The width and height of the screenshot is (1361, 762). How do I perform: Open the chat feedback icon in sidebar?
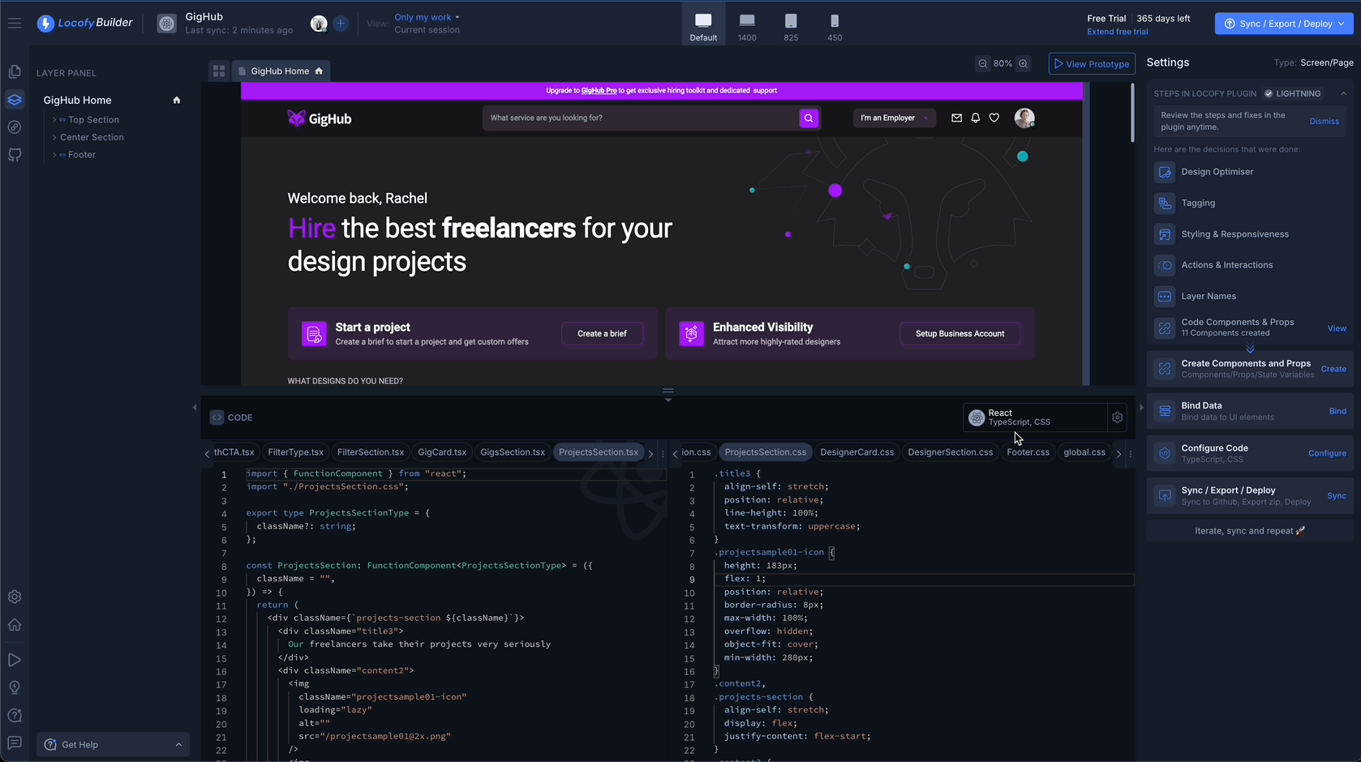point(15,743)
